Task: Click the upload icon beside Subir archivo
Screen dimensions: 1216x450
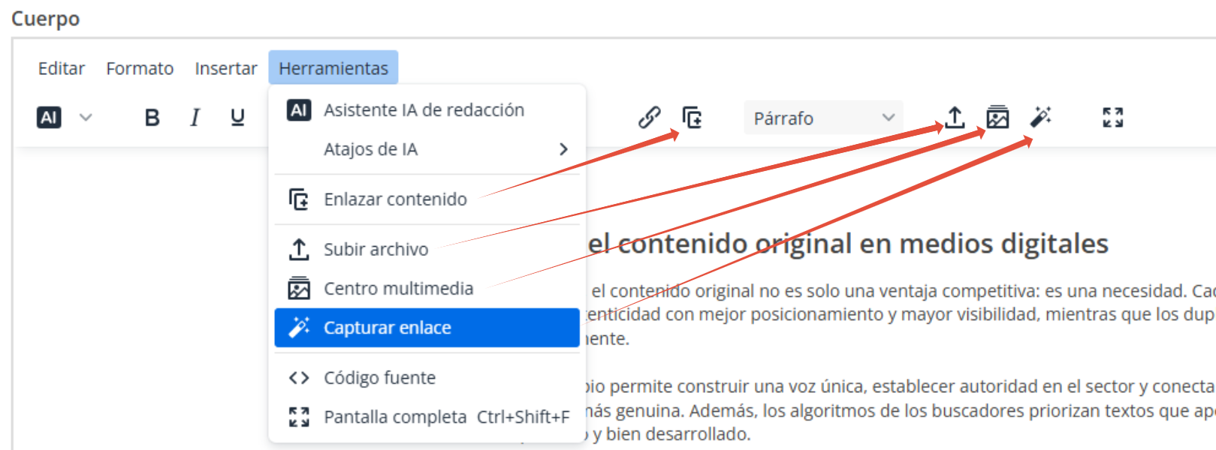Action: pyautogui.click(x=299, y=249)
